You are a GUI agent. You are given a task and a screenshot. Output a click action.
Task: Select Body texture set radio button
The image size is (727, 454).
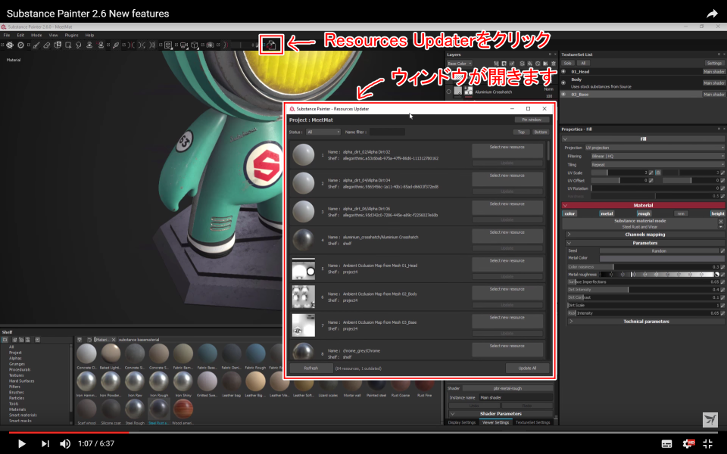[563, 83]
